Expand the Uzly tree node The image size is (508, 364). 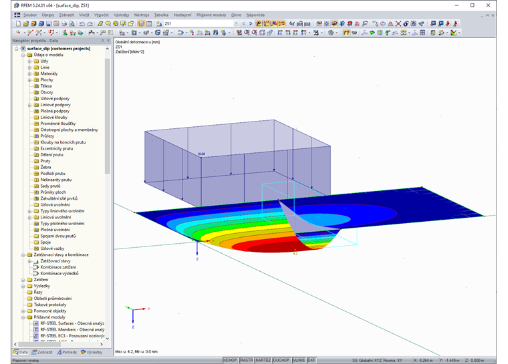pos(29,61)
